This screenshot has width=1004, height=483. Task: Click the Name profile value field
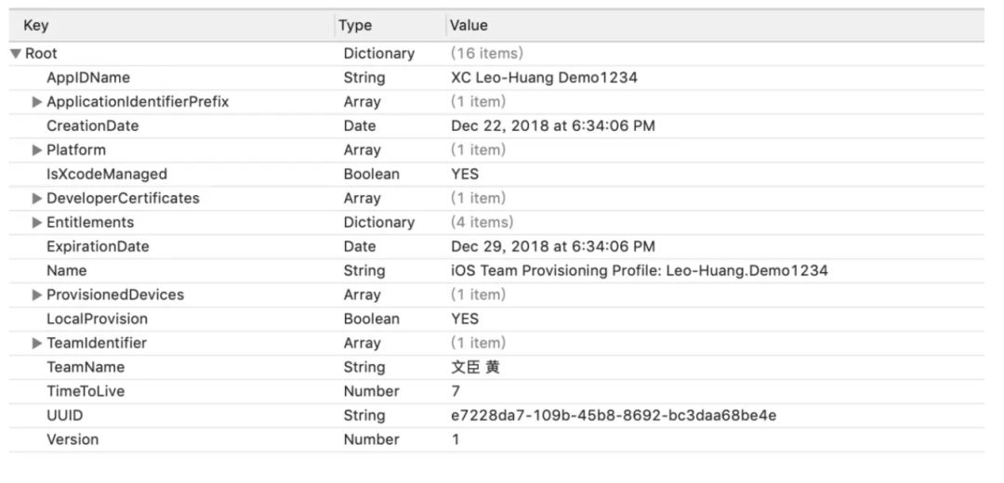(639, 271)
